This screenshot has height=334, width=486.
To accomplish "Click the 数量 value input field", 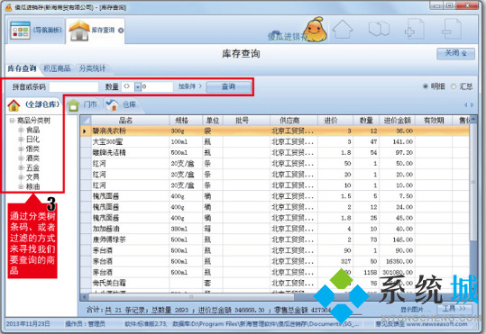I will click(x=157, y=87).
